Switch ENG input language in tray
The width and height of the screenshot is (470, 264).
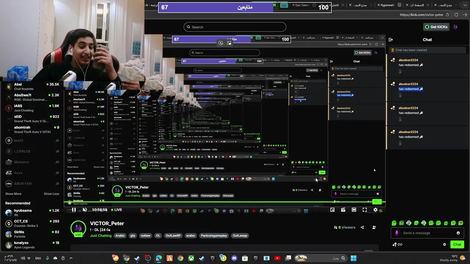pyautogui.click(x=38, y=258)
